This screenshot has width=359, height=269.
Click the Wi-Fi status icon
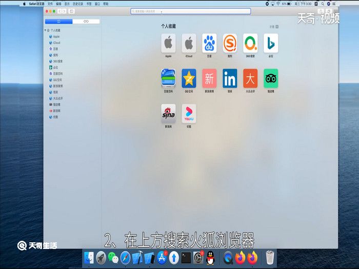(278, 4)
